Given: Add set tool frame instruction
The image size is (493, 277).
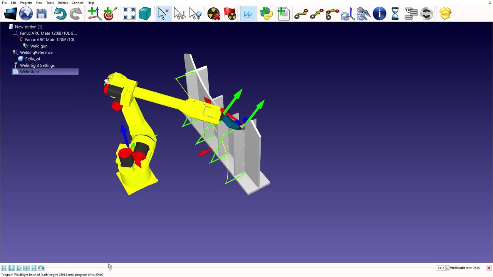Looking at the screenshot, I should coord(364,14).
